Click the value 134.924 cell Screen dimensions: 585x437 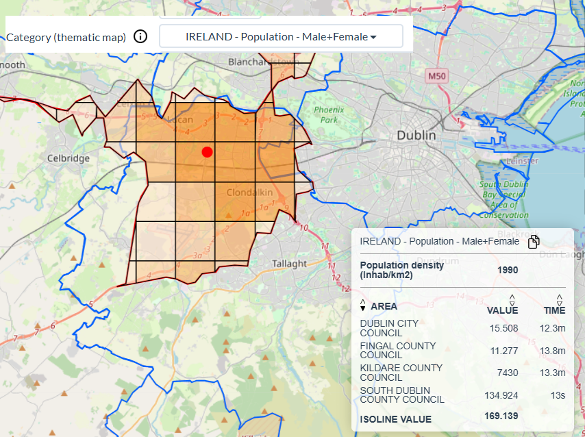click(x=501, y=395)
